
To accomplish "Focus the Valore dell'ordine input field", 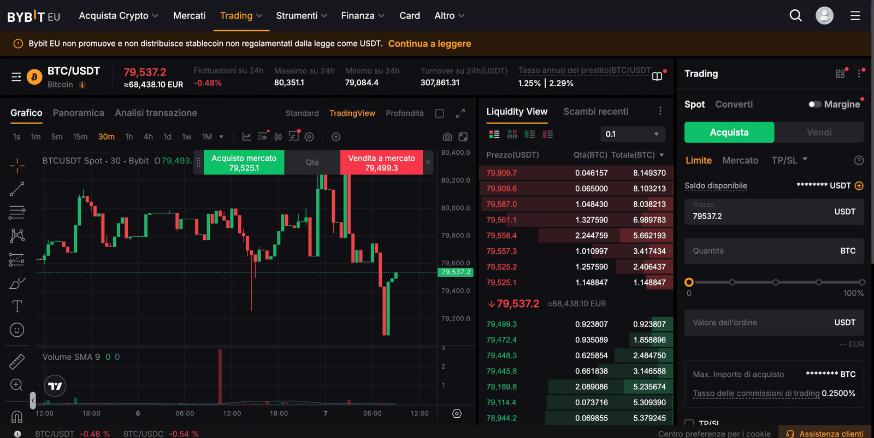I will [x=774, y=323].
